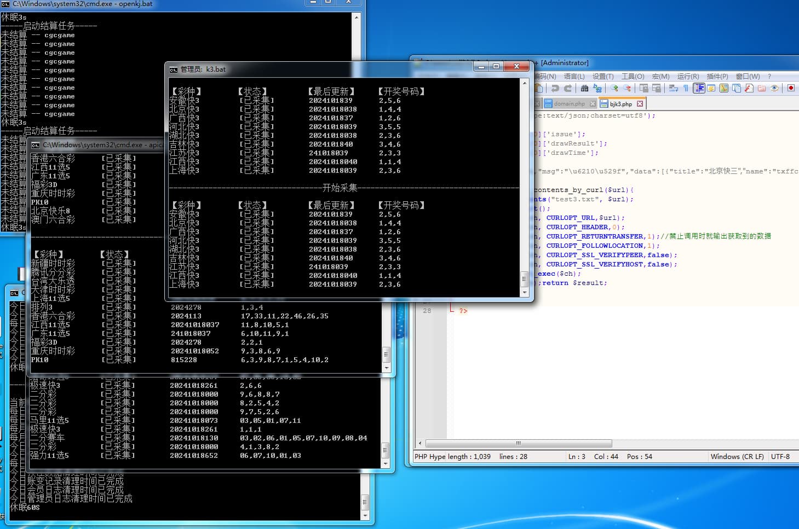
Task: Open the k3.bat window system menu icon
Action: click(x=174, y=69)
